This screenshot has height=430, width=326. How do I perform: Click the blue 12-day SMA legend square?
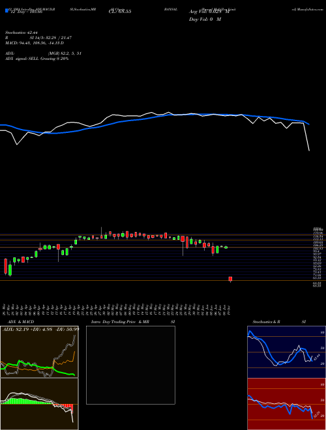[7, 11]
